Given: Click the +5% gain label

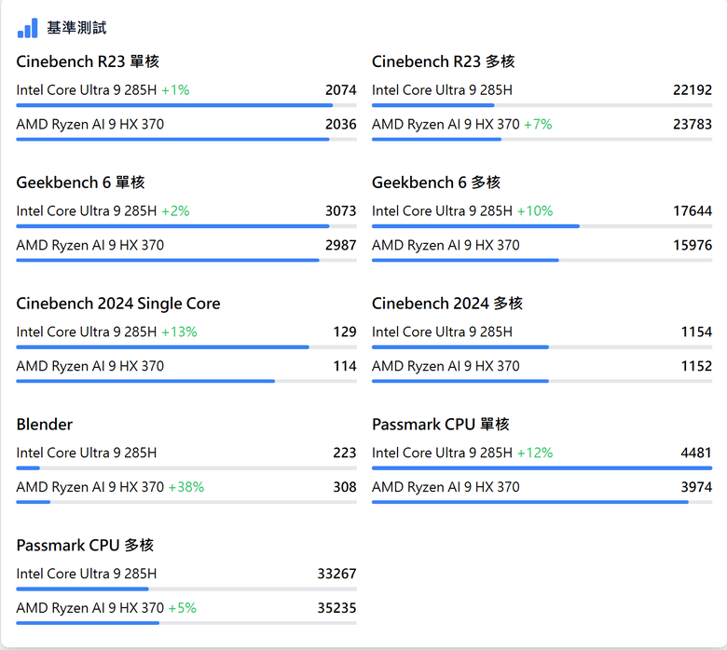Looking at the screenshot, I should [182, 608].
